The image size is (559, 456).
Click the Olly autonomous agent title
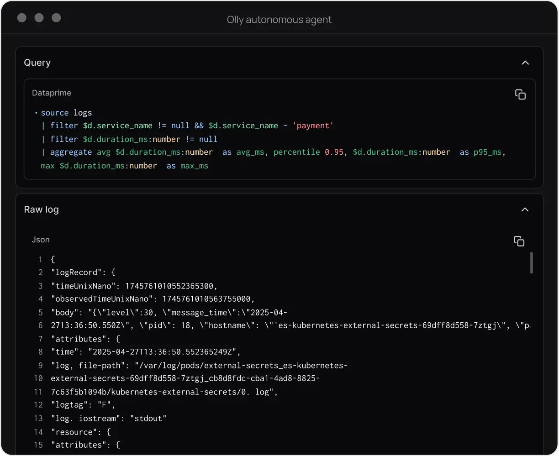pos(279,20)
